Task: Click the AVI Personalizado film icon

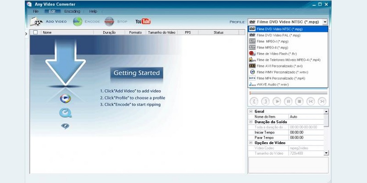Action: coord(252,66)
